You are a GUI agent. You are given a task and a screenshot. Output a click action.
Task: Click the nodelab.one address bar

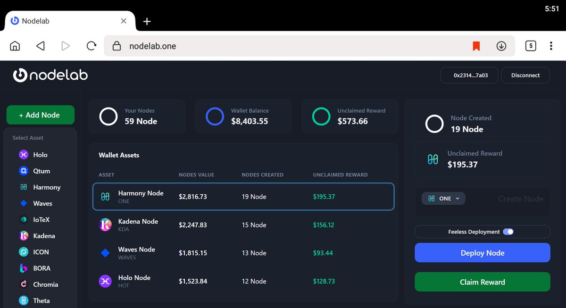click(x=309, y=46)
